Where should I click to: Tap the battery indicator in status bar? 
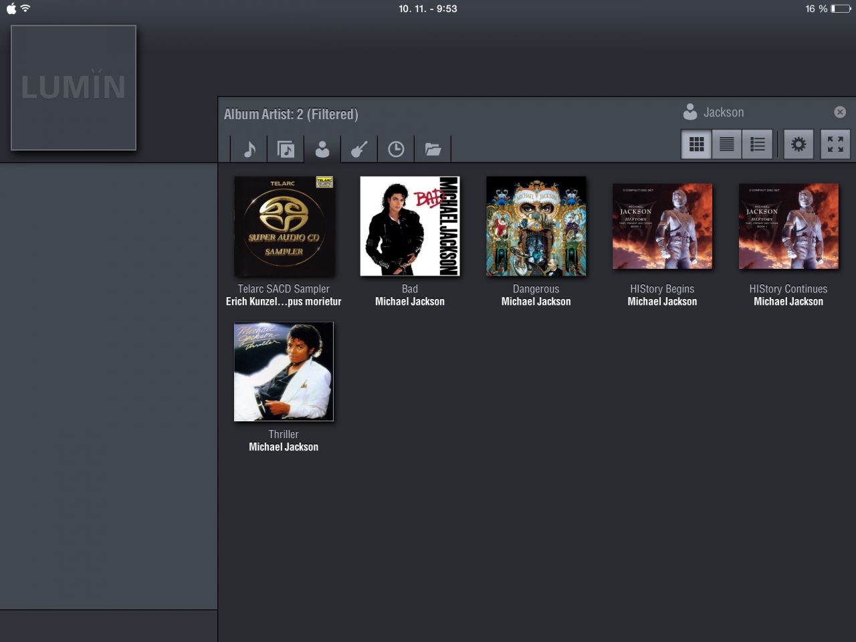841,9
